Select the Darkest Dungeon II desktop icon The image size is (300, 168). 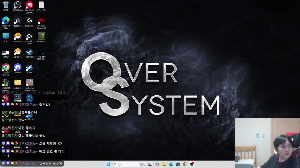42,23
